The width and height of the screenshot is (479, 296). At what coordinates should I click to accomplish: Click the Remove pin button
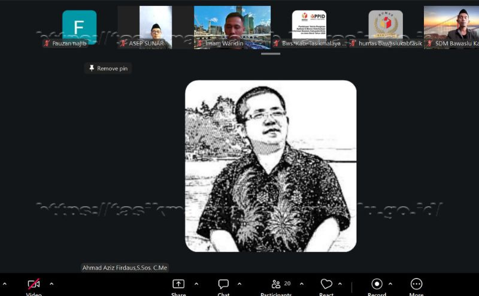(x=108, y=68)
